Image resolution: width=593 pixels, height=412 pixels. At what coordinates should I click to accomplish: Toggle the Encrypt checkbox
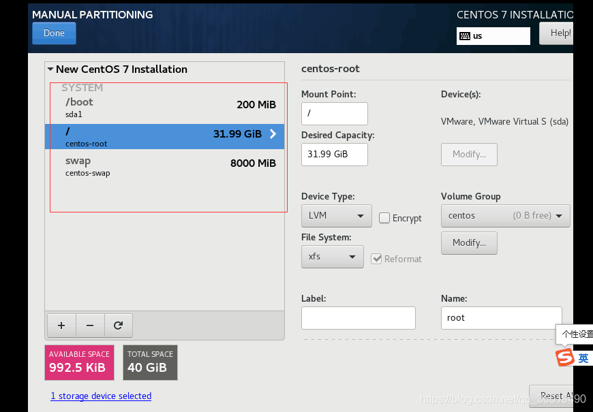tap(384, 218)
